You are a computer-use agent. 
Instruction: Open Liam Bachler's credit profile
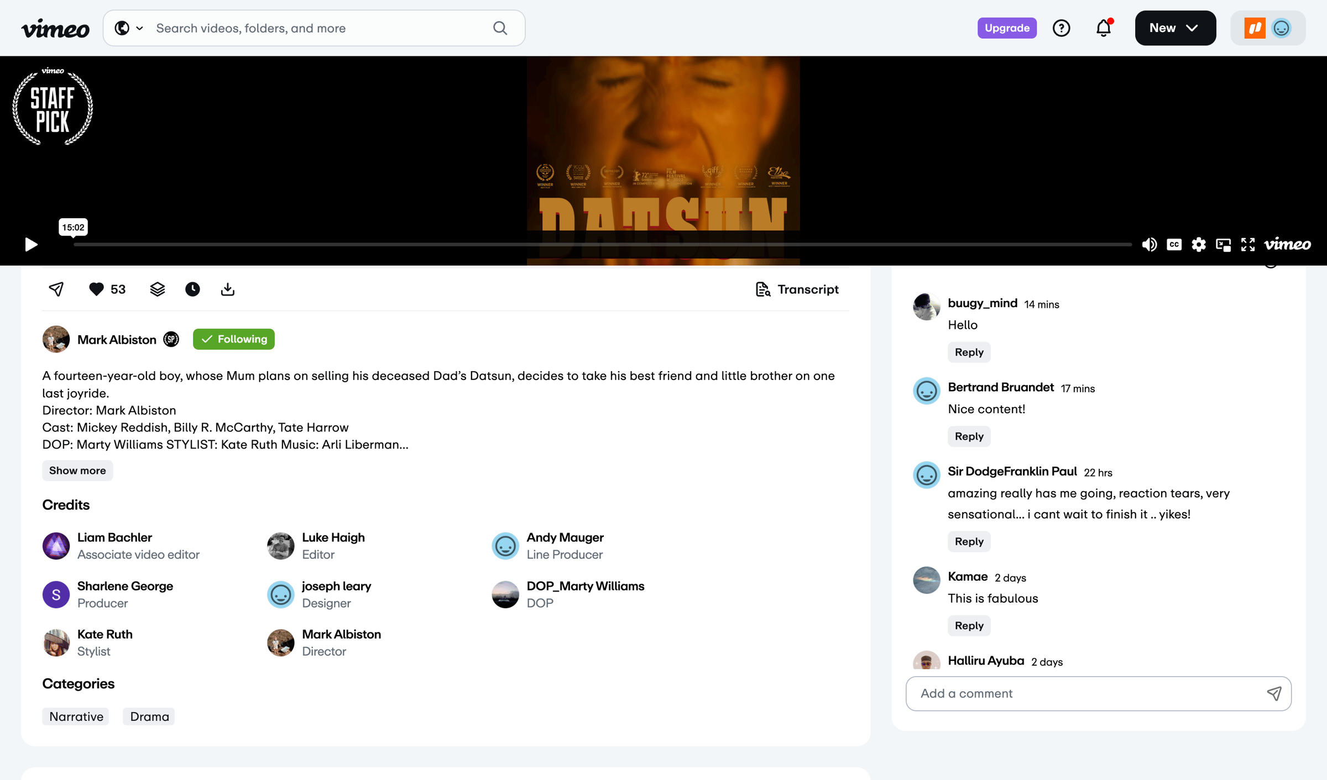tap(114, 537)
